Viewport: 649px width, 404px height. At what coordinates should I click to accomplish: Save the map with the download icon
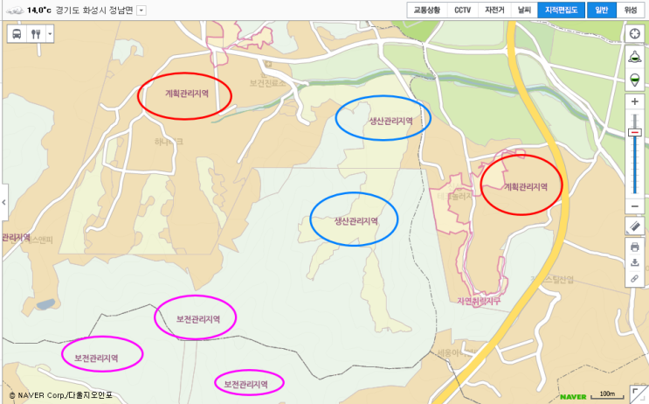[634, 262]
